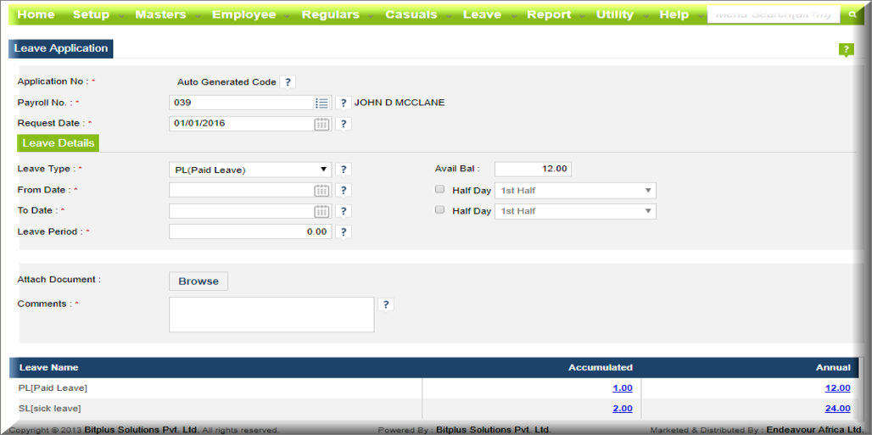The width and height of the screenshot is (872, 435).
Task: Click help icon beside Leave Type
Action: (344, 170)
